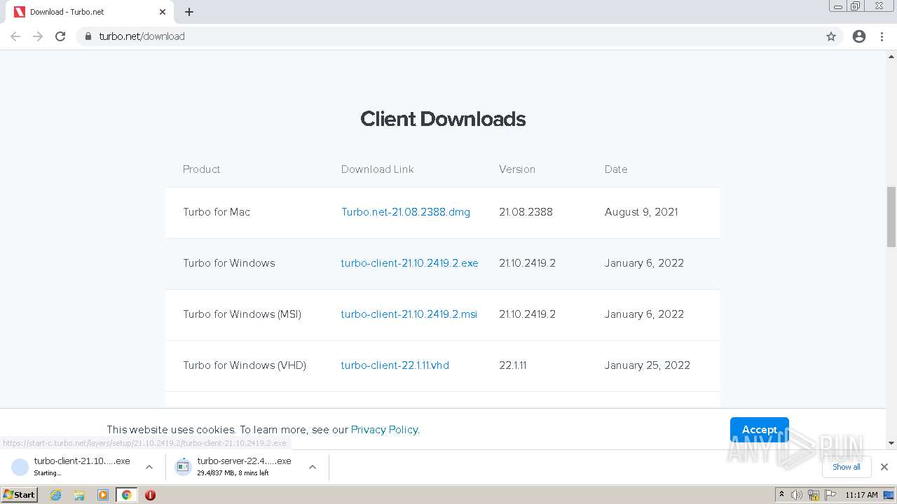
Task: Click the Version column header
Action: pyautogui.click(x=517, y=169)
